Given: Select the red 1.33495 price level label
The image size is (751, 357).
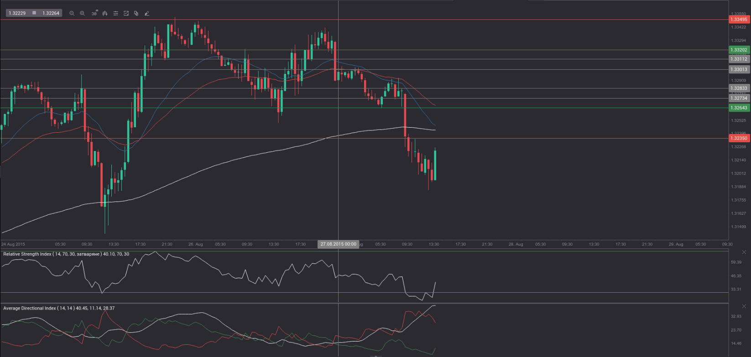Looking at the screenshot, I should coord(739,20).
